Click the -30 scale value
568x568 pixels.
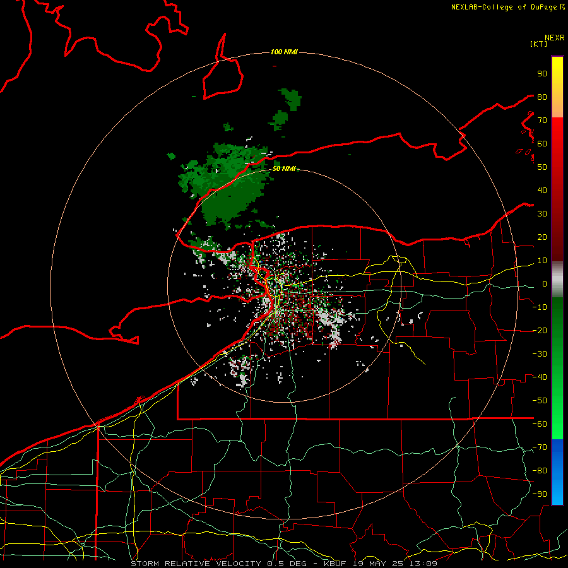(540, 354)
